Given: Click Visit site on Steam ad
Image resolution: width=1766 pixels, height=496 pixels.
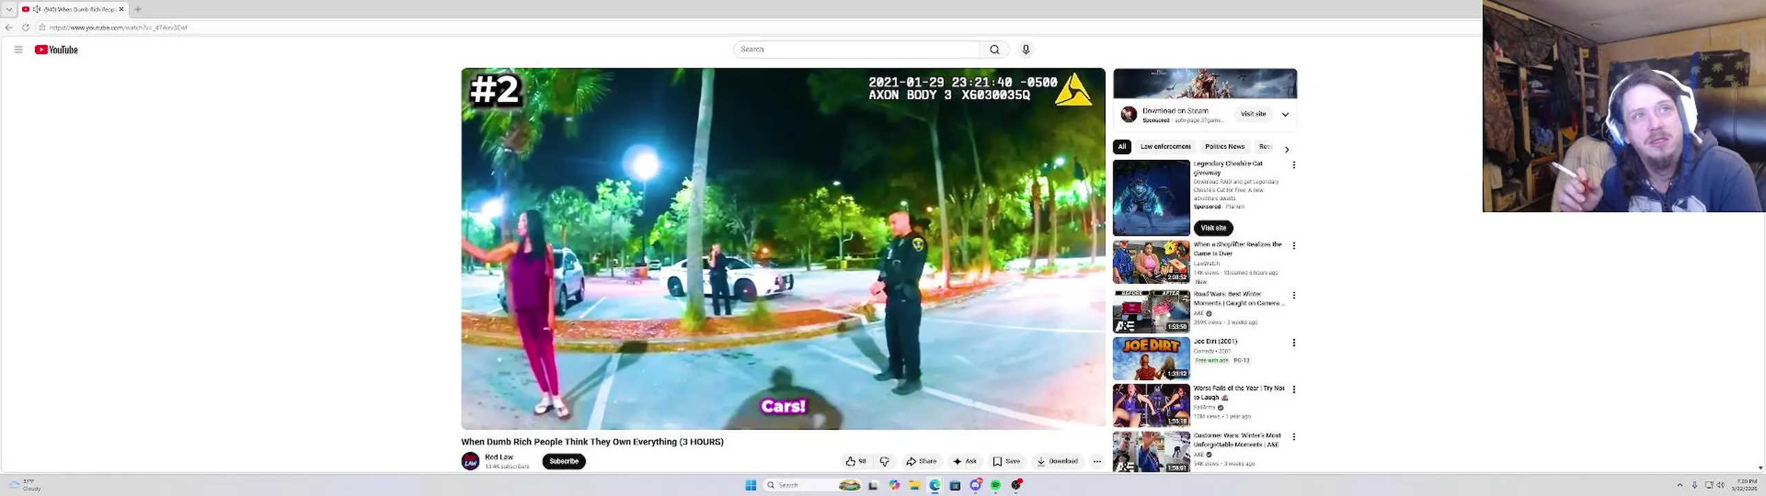Looking at the screenshot, I should pyautogui.click(x=1253, y=114).
